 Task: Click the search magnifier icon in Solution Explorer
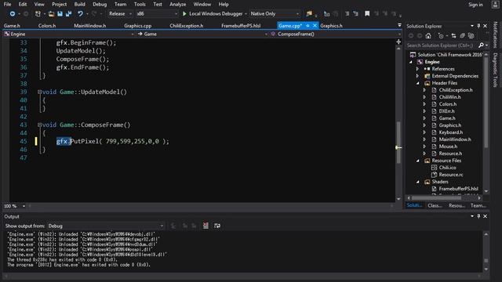tap(481, 45)
